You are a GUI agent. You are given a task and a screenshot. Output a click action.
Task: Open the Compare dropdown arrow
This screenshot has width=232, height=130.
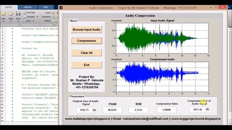37,17
